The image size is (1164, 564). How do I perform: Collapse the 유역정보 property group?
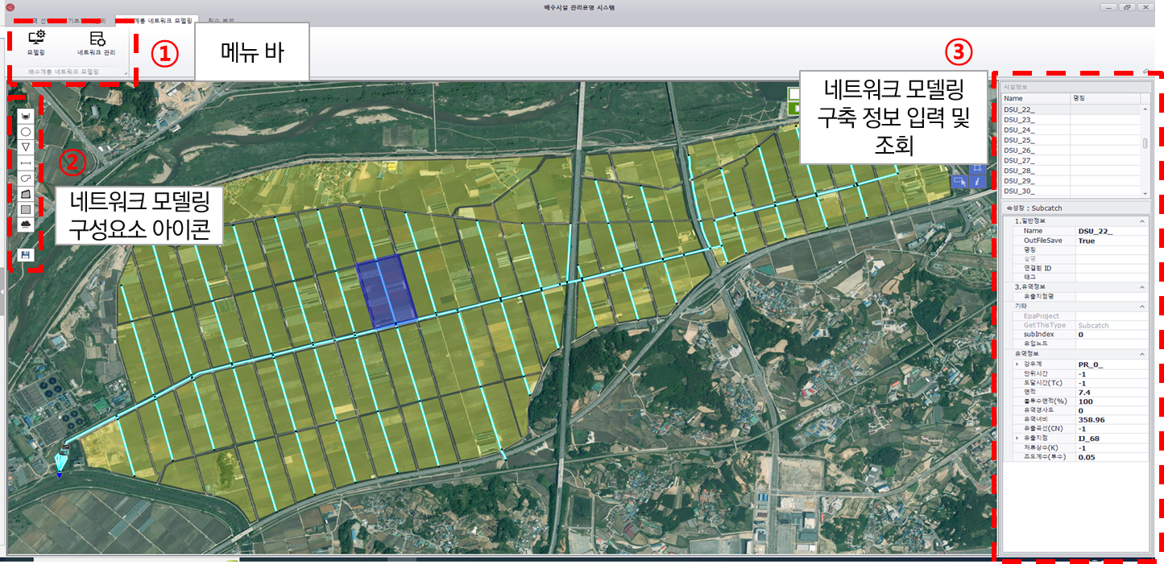click(x=1143, y=354)
